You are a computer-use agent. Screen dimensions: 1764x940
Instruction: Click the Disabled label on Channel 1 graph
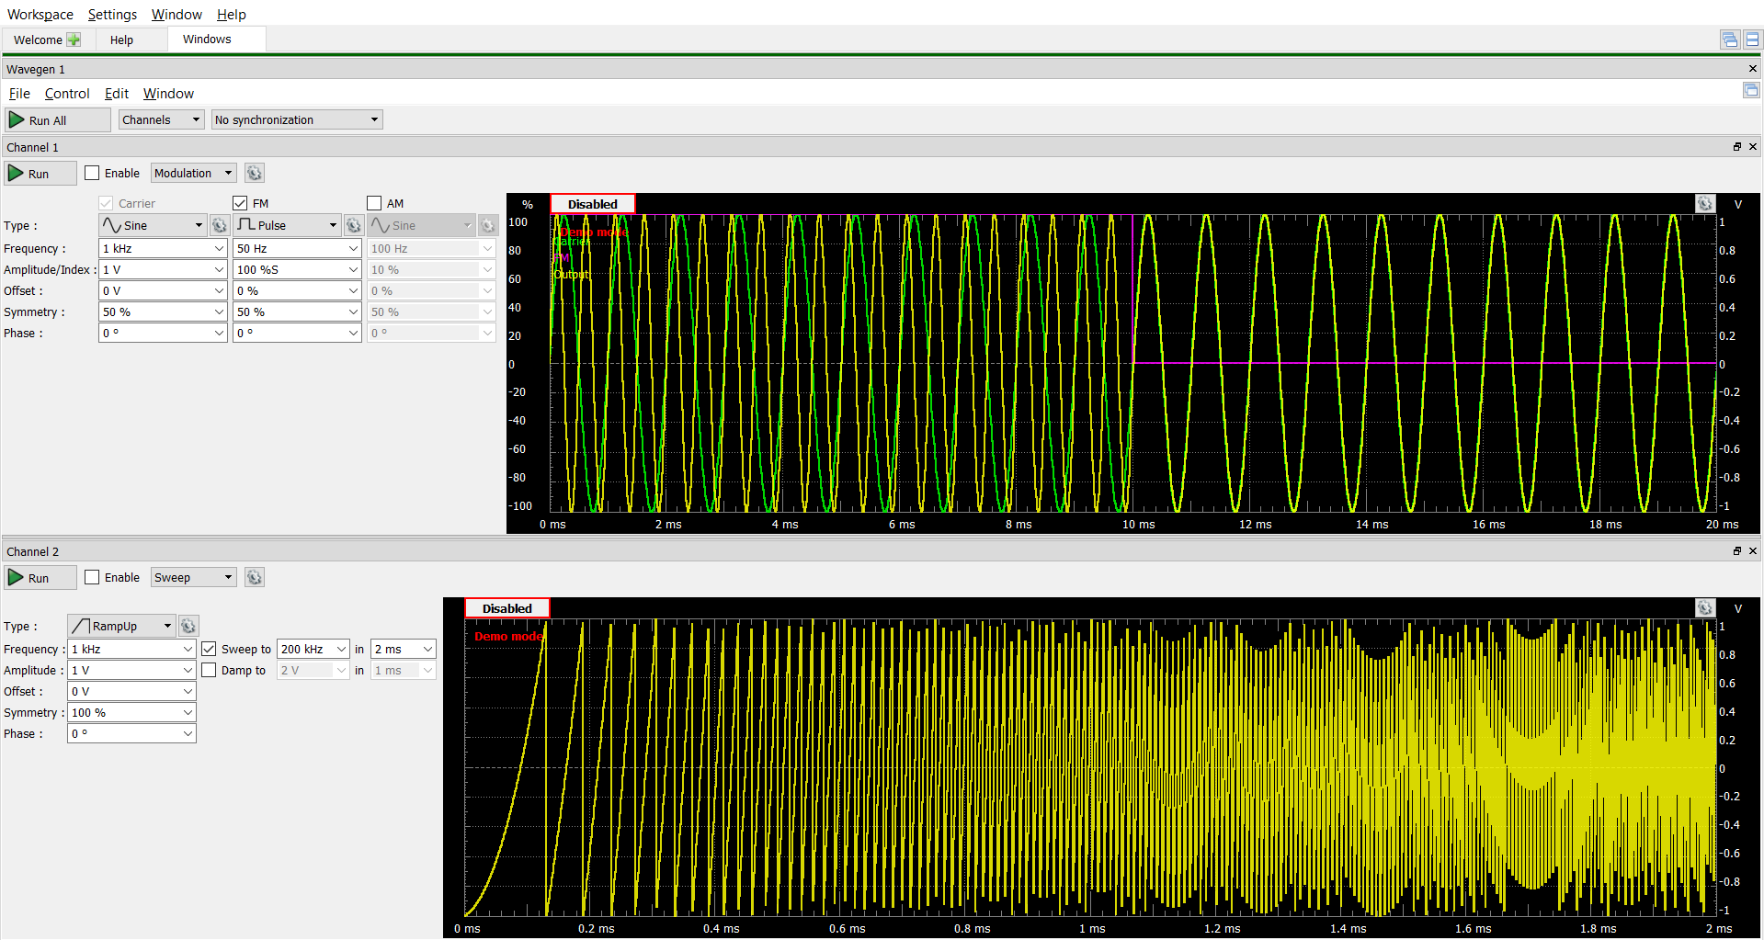(593, 204)
